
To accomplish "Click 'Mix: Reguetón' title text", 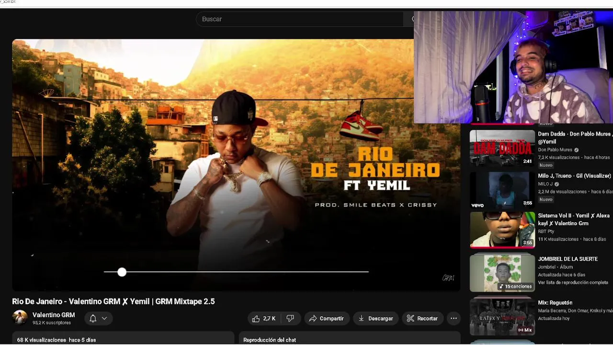I will tap(555, 303).
